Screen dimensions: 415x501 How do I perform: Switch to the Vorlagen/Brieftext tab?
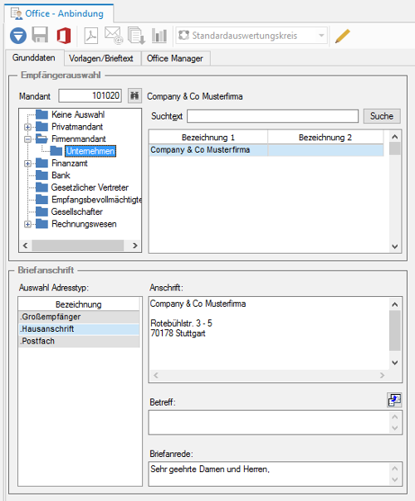click(101, 58)
